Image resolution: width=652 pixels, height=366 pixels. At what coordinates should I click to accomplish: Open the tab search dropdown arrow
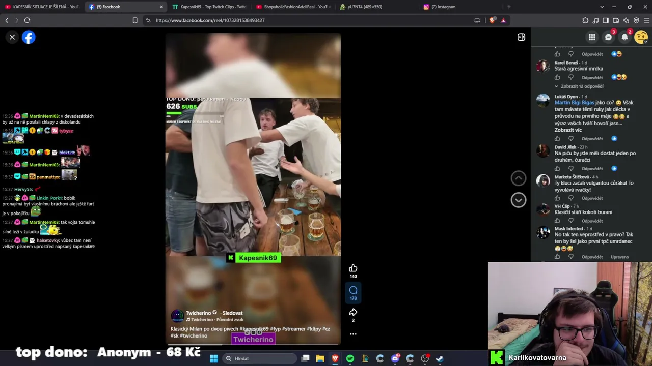coord(602,7)
